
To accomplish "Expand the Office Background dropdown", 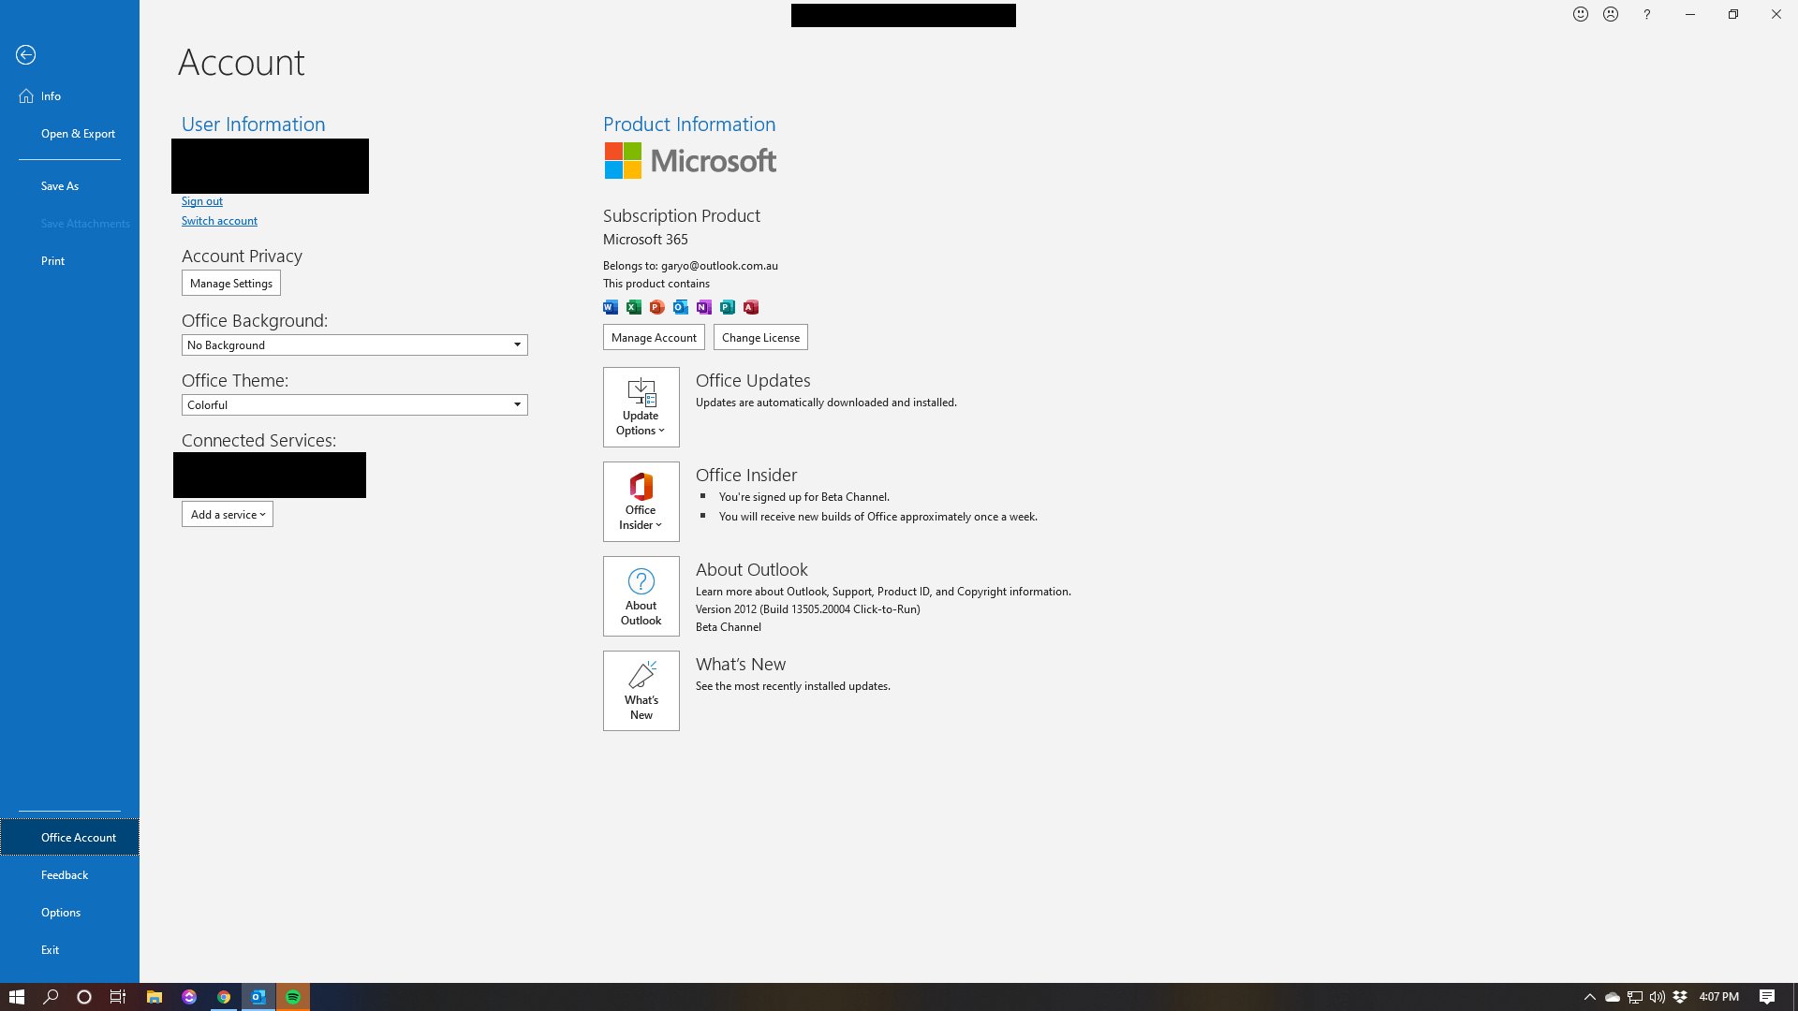I will (517, 345).
